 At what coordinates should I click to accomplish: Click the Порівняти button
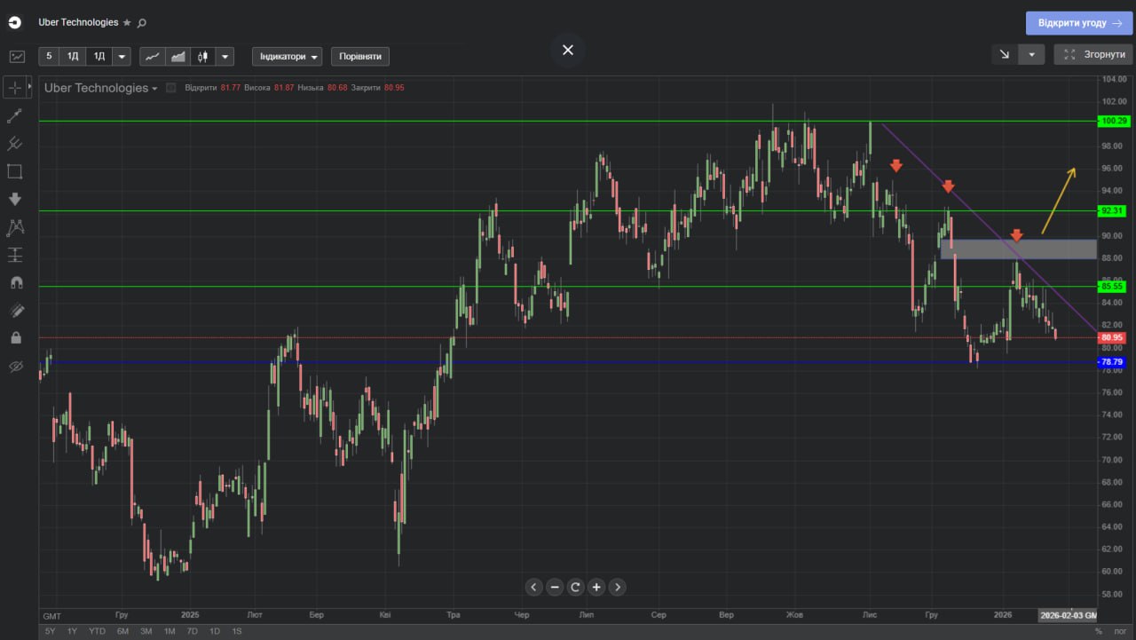[359, 57]
